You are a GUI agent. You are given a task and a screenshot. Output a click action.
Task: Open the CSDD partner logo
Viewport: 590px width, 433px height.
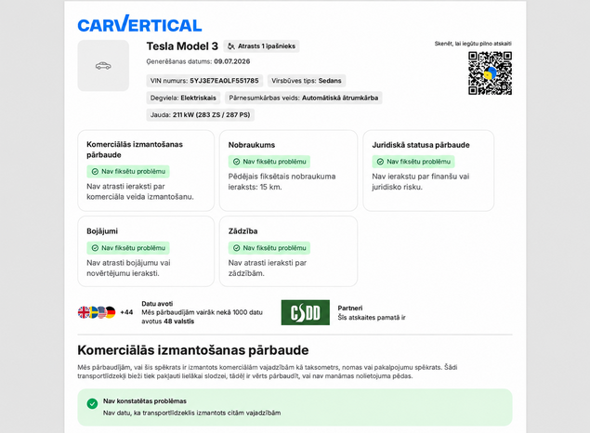coord(305,312)
